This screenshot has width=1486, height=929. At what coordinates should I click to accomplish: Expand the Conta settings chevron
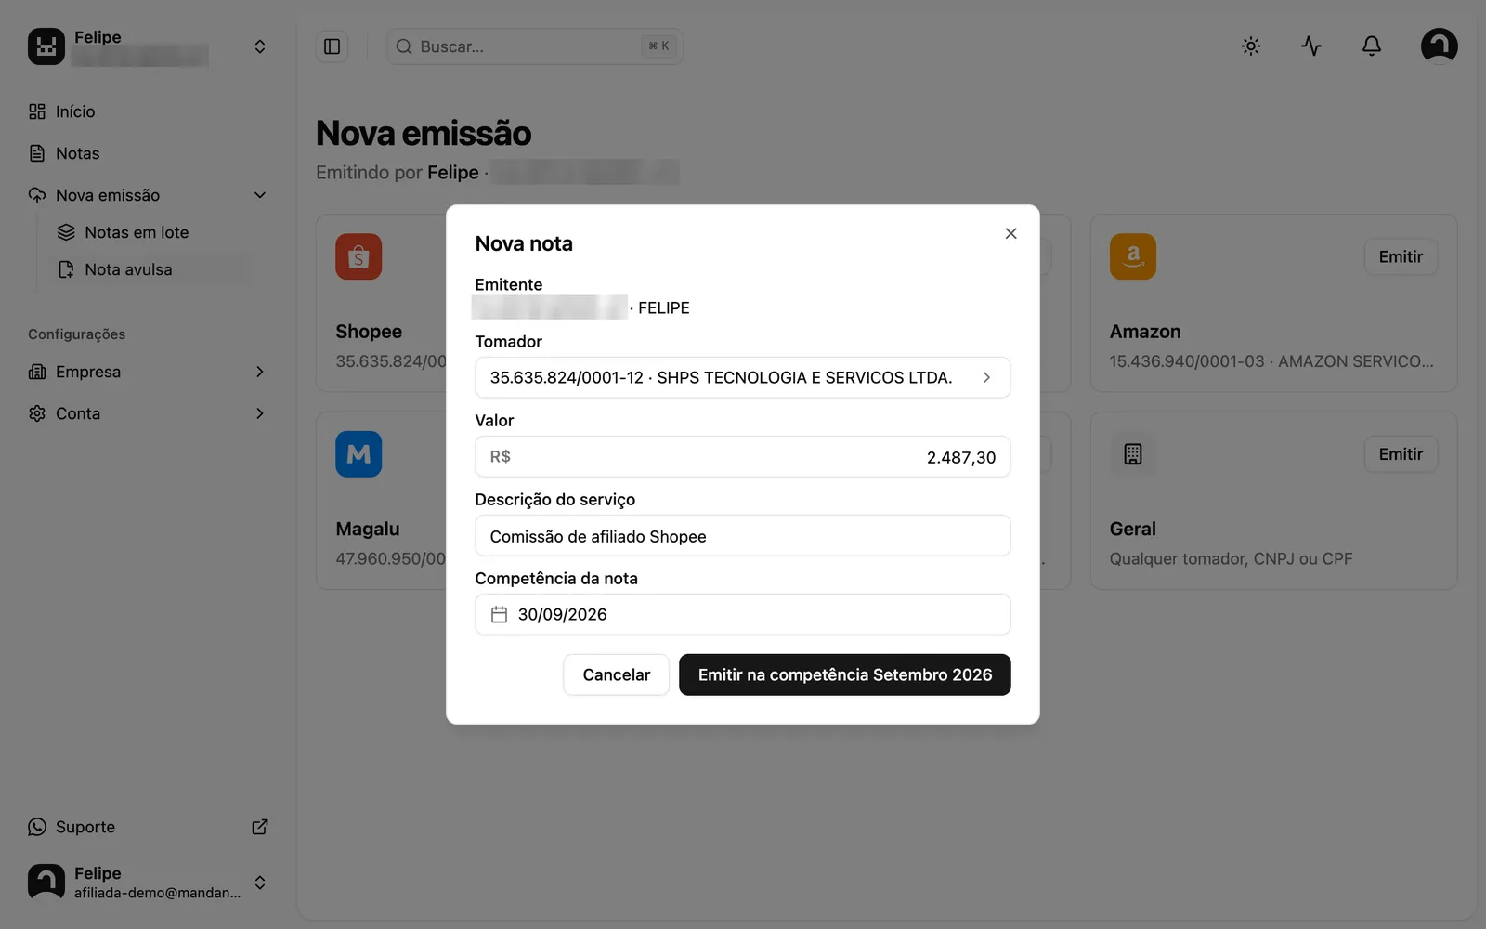(x=260, y=413)
